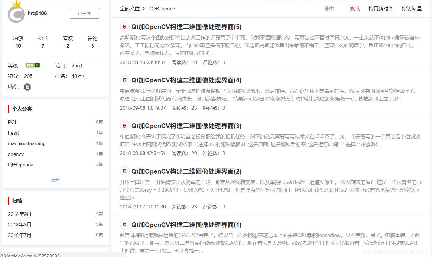432x257 pixels.
Task: Open article Qt加OpenCV构建二维图像处理界面(3)
Action: (x=187, y=126)
